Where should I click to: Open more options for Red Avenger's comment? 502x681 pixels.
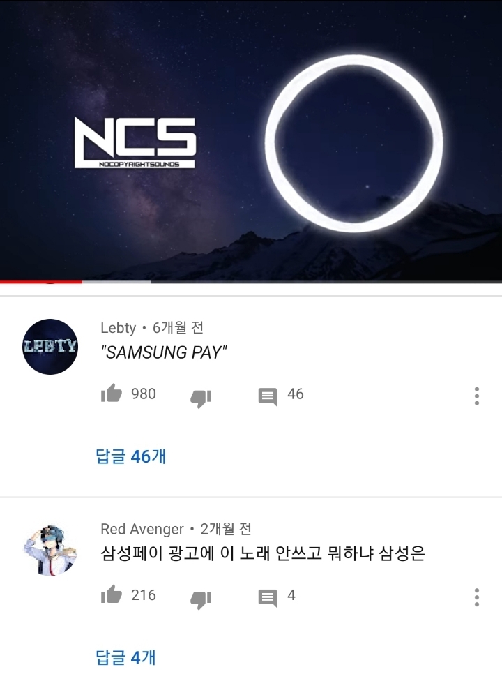pos(476,597)
